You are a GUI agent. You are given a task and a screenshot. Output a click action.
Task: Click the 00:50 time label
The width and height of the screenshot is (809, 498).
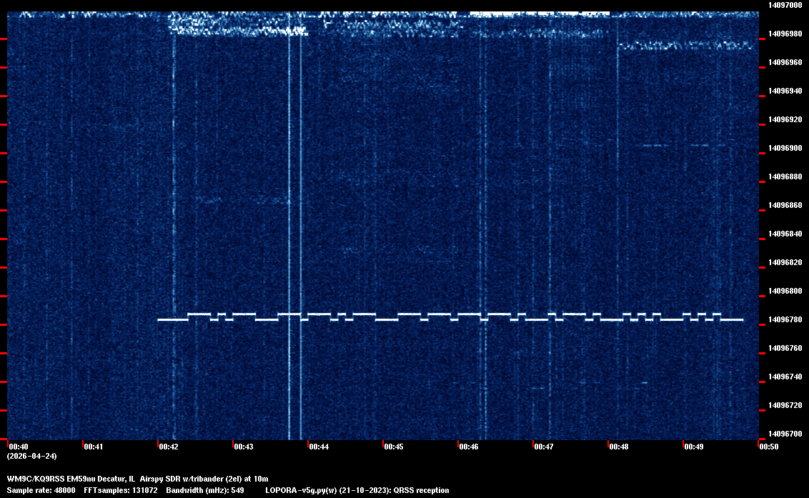click(x=769, y=447)
